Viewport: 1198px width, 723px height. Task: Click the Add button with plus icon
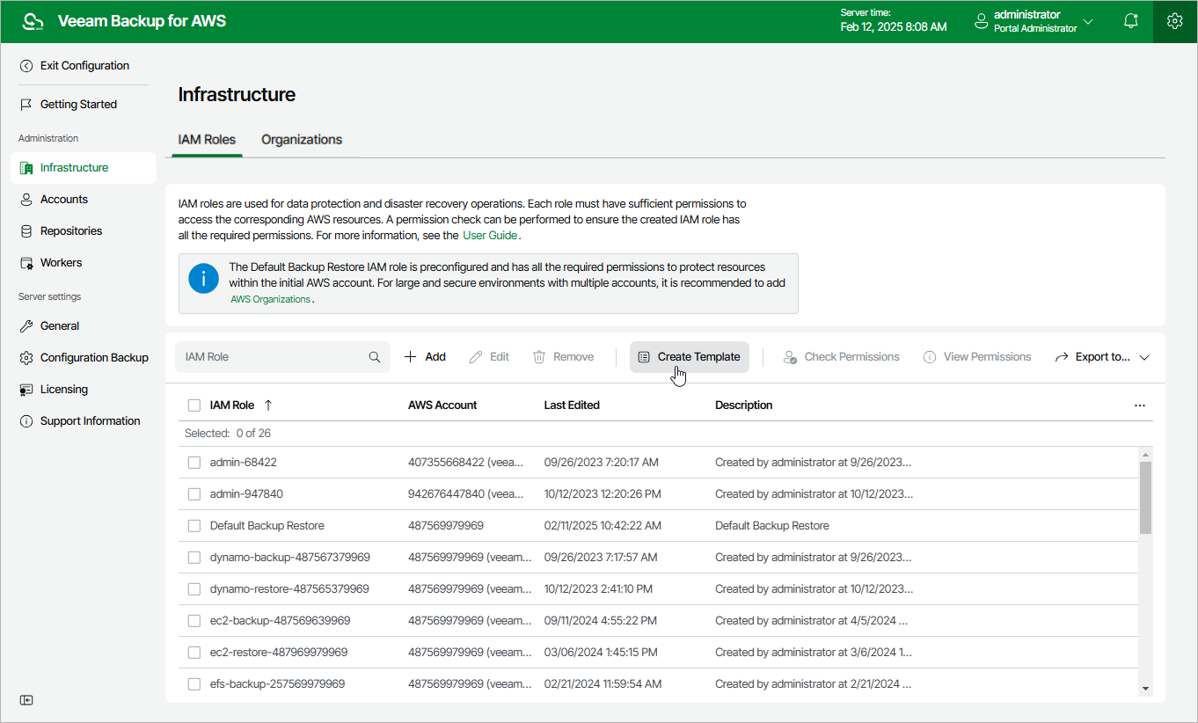tap(425, 357)
